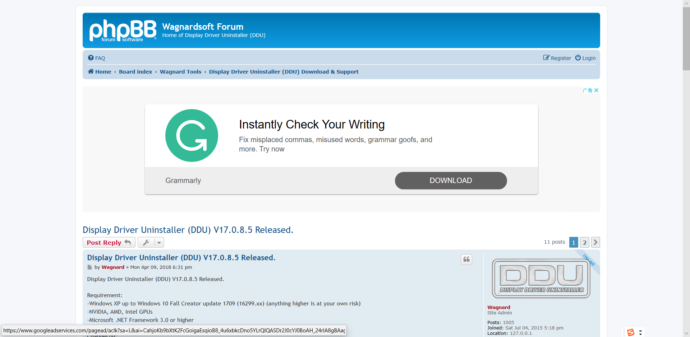Open the topic title heading link

pyautogui.click(x=188, y=230)
